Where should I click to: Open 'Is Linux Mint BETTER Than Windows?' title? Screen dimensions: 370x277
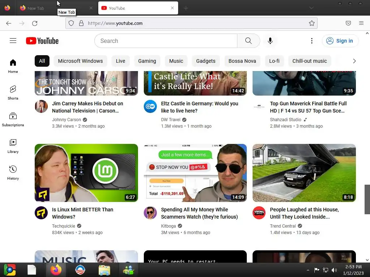pyautogui.click(x=83, y=213)
